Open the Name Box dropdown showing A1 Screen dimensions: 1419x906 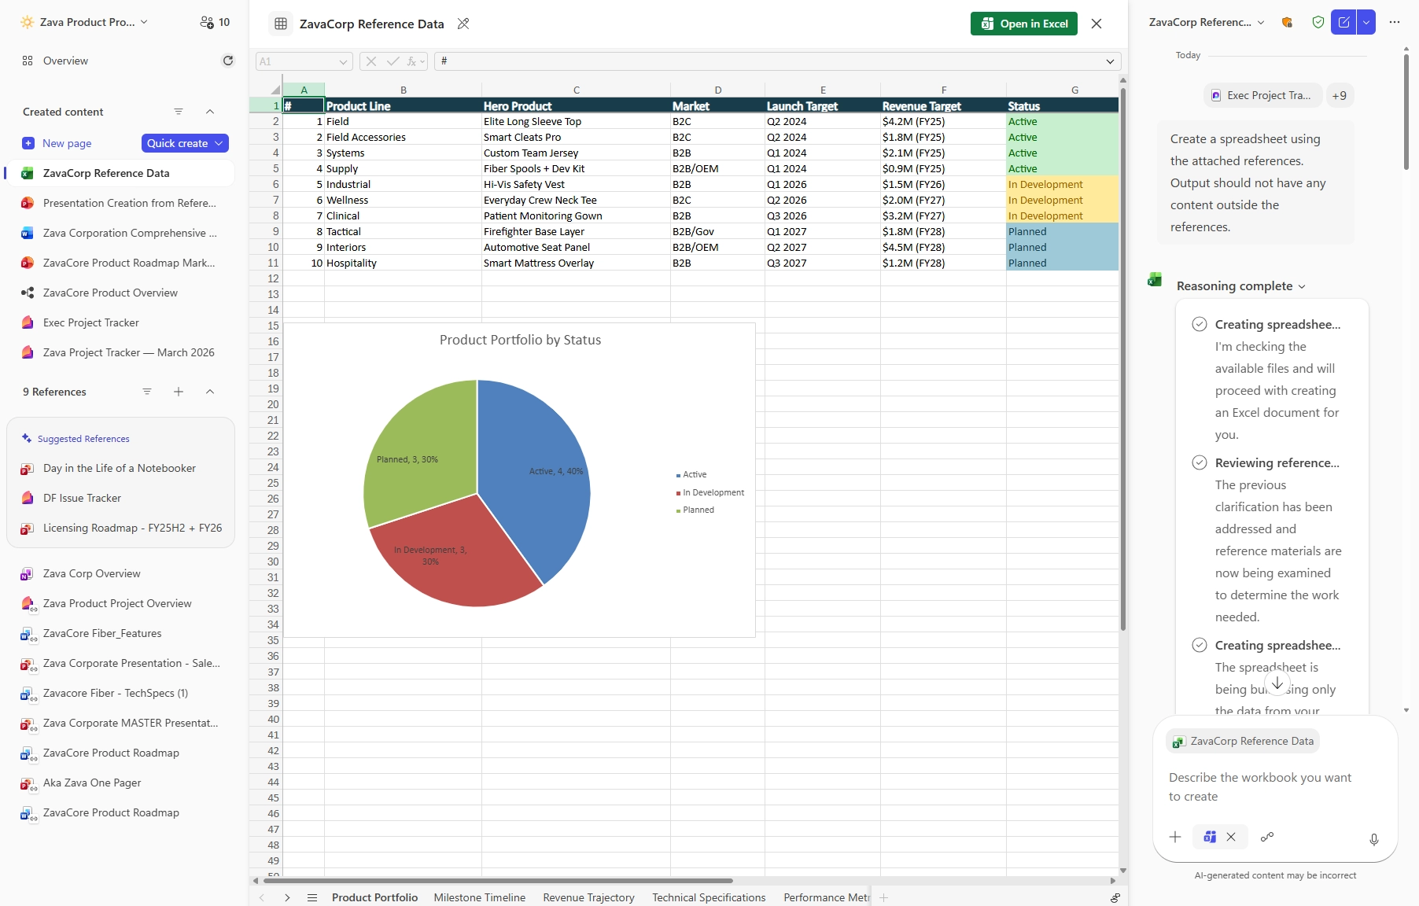(344, 61)
